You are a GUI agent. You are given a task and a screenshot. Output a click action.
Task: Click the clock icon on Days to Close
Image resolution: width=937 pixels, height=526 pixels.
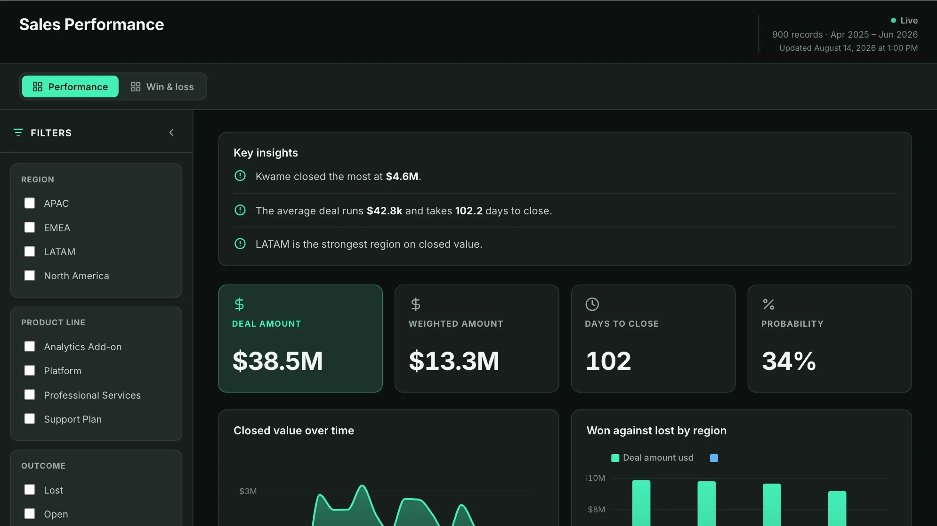(x=592, y=304)
